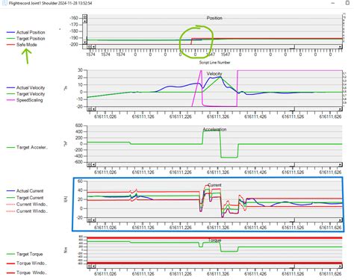Click the right scroll arrow of the Acceleration chart
This screenshot has width=354, height=280.
(340, 164)
